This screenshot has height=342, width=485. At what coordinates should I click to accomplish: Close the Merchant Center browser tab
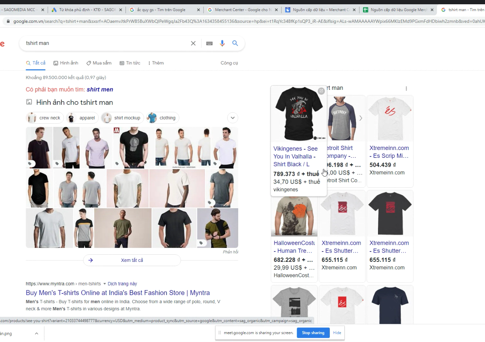[x=276, y=10]
